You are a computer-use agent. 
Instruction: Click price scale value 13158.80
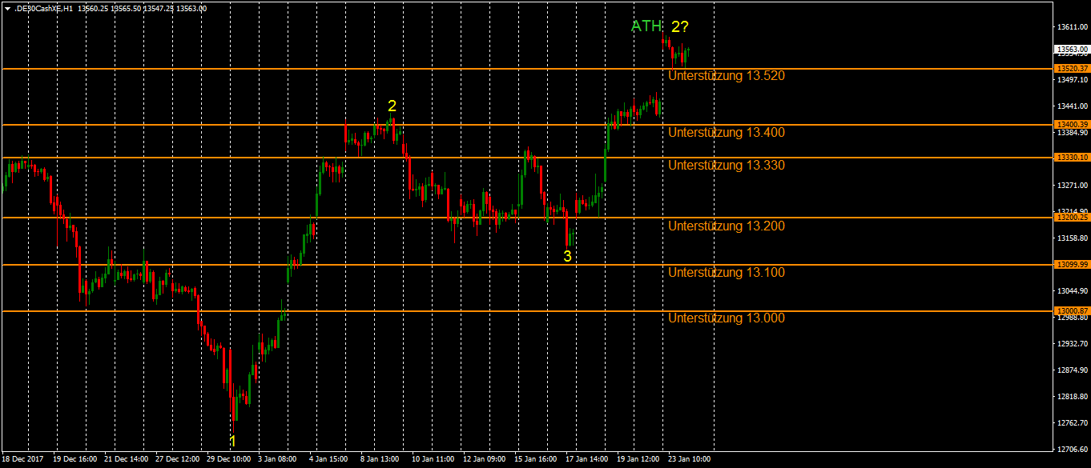pos(1072,238)
